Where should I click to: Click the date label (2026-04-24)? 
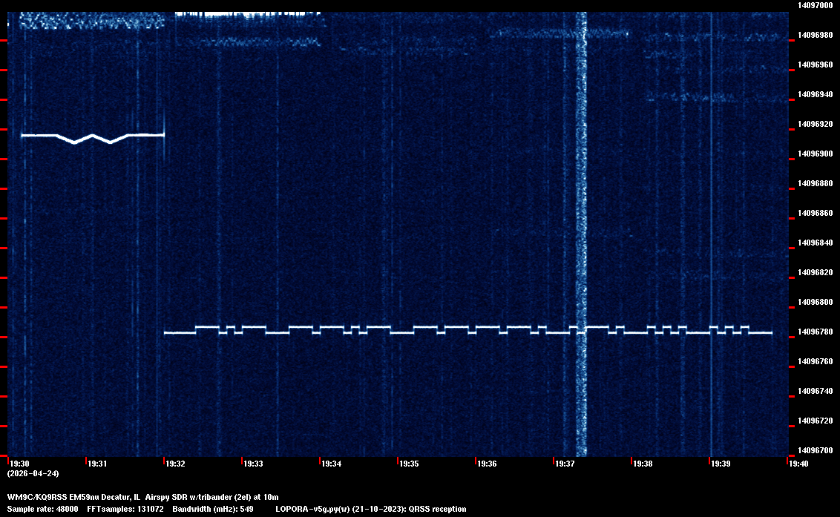[x=33, y=473]
